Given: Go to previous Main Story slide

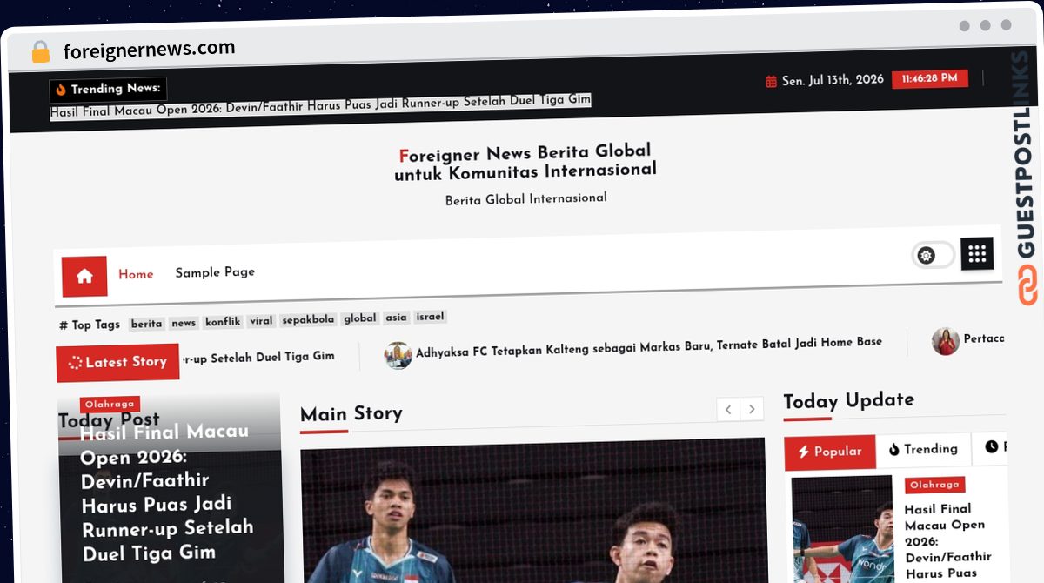Looking at the screenshot, I should (x=728, y=409).
